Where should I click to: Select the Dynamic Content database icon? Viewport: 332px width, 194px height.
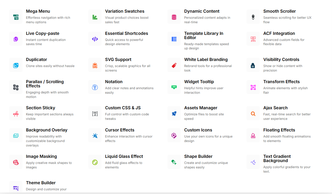[174, 17]
